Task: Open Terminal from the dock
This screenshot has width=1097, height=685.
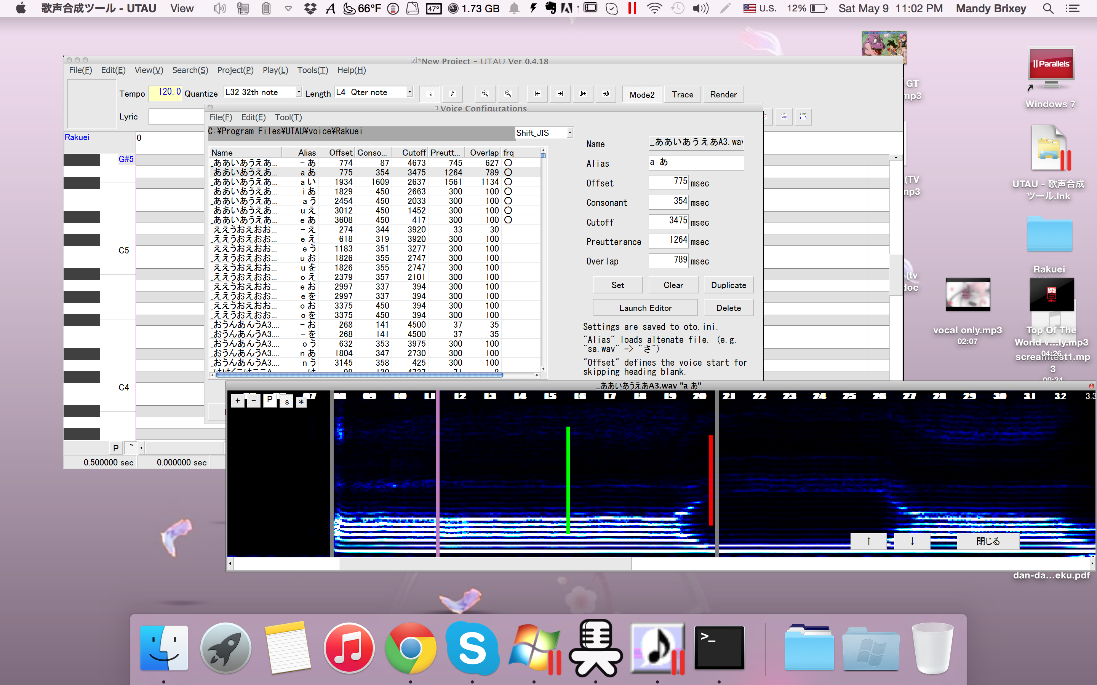Action: point(719,647)
